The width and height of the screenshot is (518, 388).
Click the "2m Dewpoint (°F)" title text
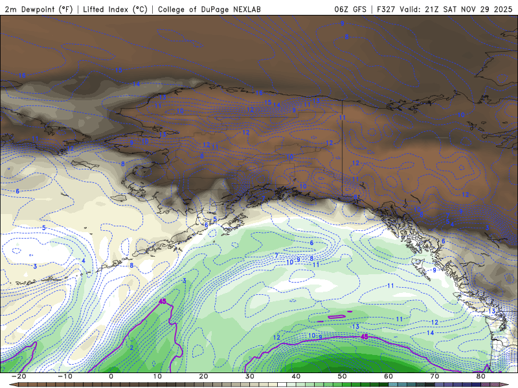(39, 9)
